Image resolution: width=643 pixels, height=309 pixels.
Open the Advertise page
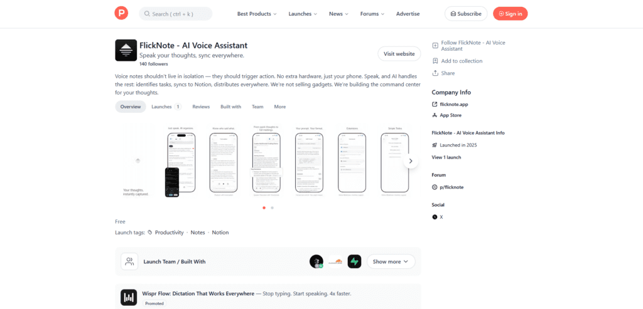408,14
